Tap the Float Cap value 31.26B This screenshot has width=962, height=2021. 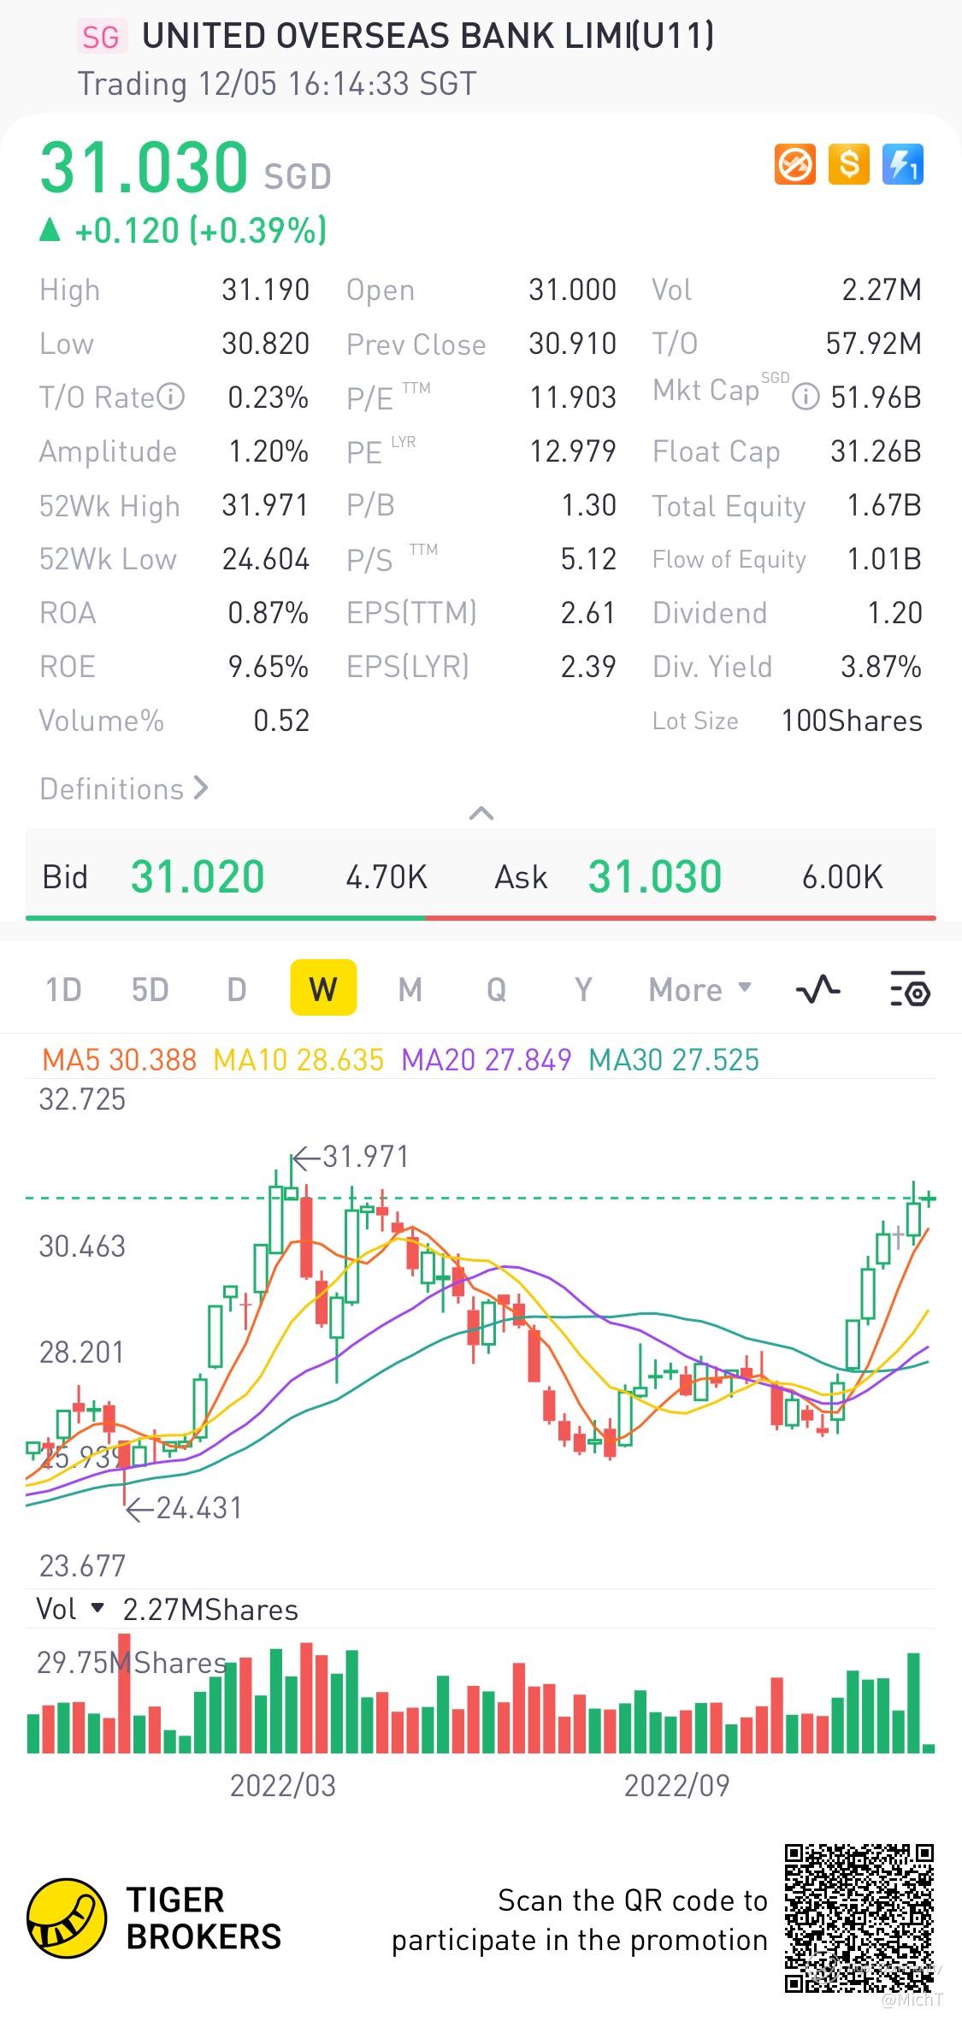pos(876,451)
